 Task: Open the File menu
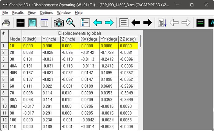(5, 13)
